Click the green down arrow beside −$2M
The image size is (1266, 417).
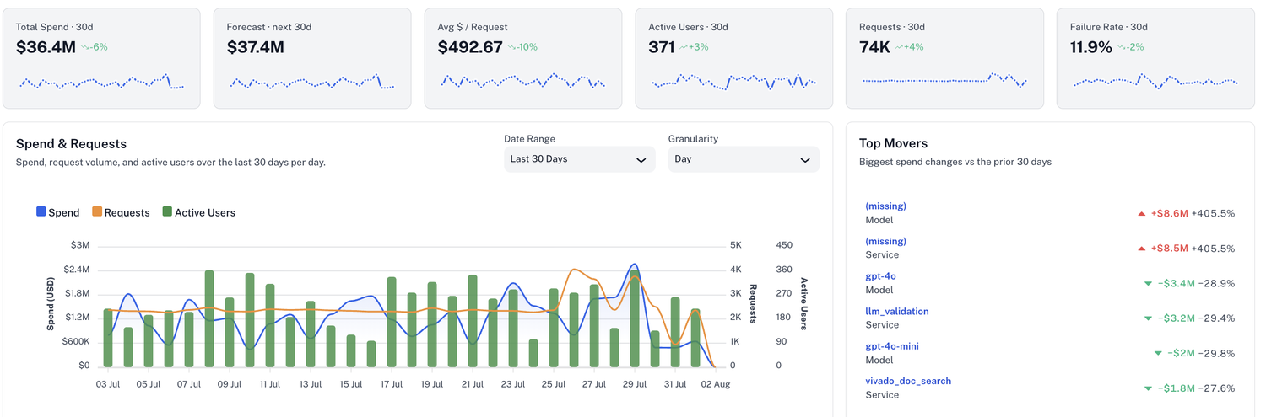pos(1158,354)
